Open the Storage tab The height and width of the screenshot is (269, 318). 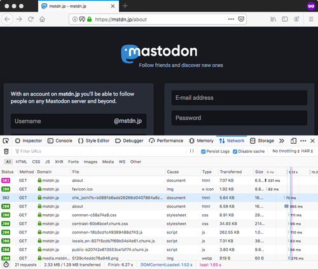pos(262,141)
